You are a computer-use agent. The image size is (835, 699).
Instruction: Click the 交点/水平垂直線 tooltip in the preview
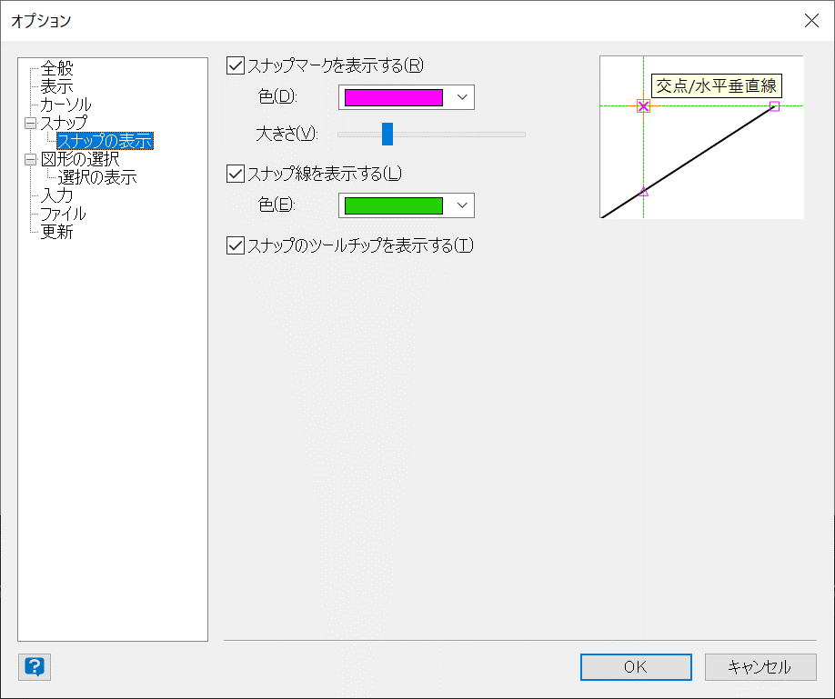(x=717, y=85)
